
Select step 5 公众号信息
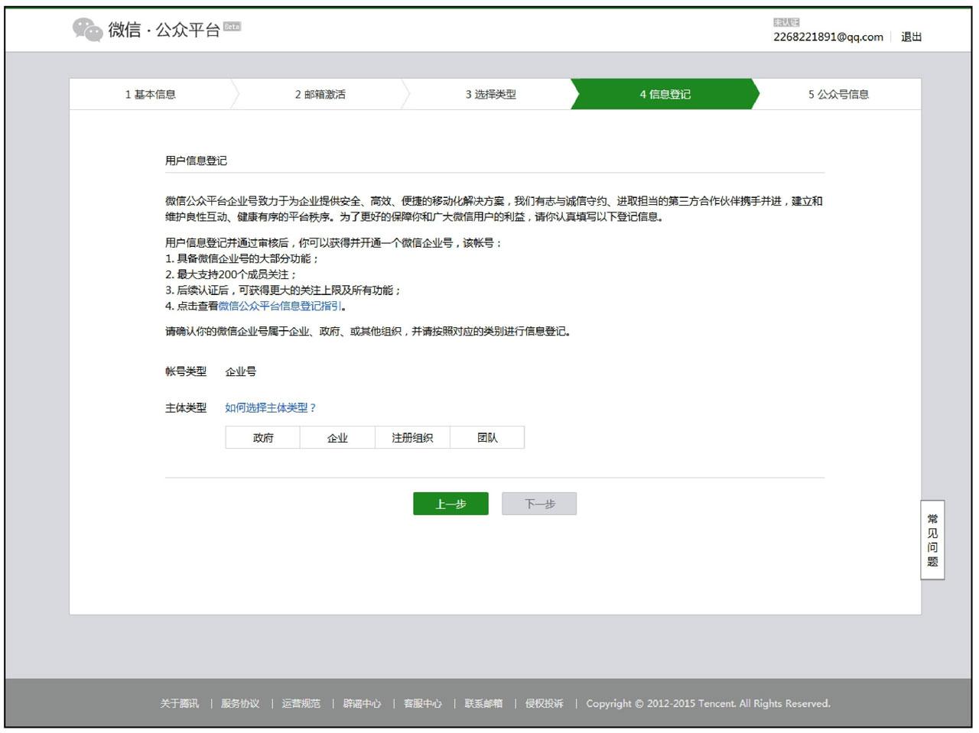pos(838,94)
